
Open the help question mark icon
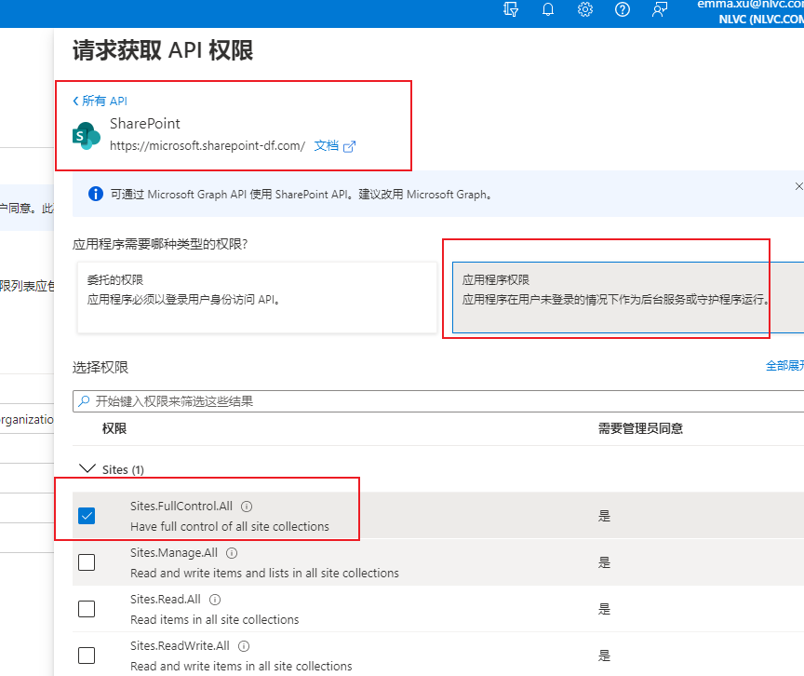(623, 9)
